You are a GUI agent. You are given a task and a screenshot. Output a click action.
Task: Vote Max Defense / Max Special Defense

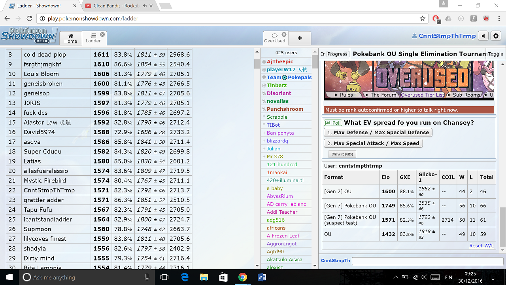point(378,133)
